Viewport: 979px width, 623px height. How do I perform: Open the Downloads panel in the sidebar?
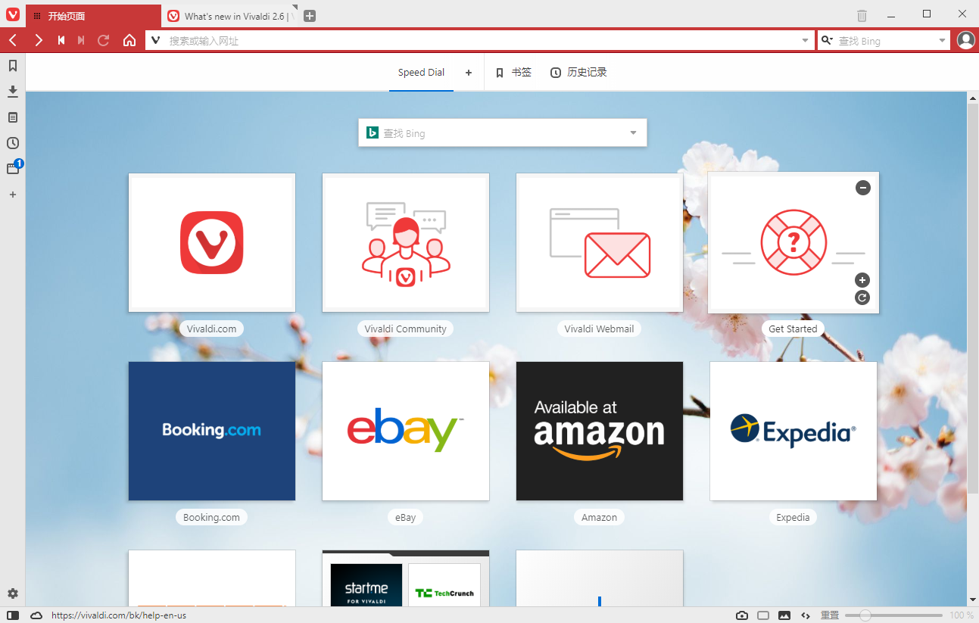[x=12, y=91]
